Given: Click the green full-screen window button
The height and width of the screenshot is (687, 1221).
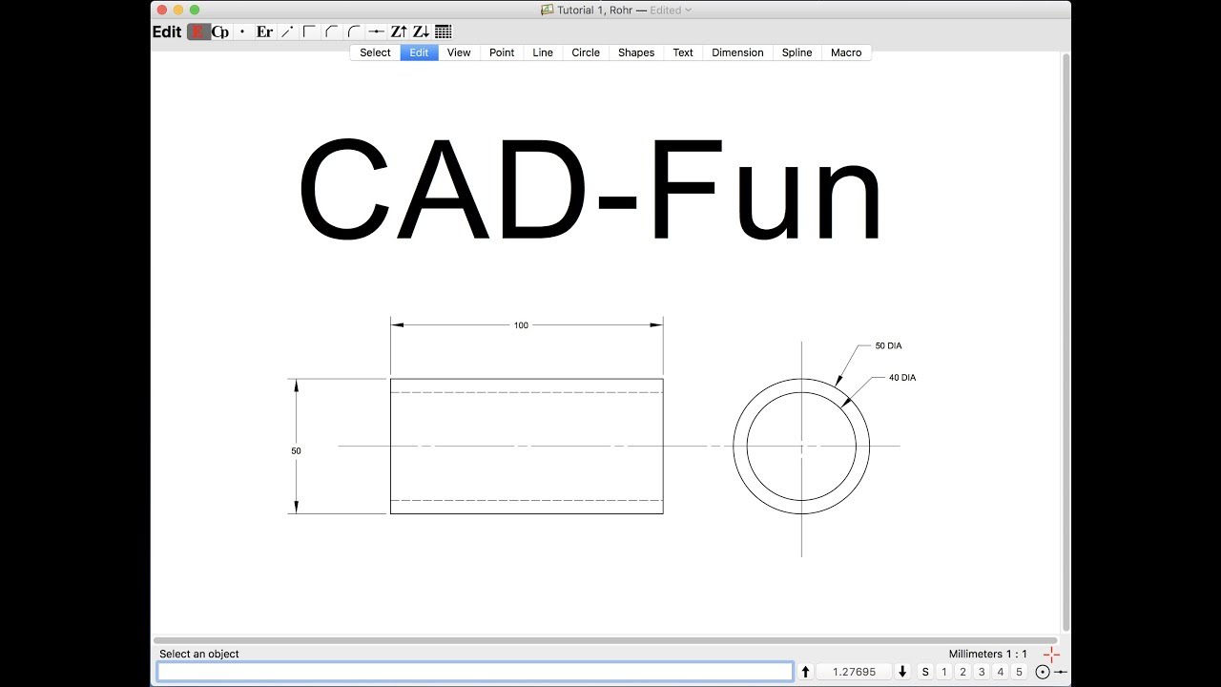Looking at the screenshot, I should point(195,10).
